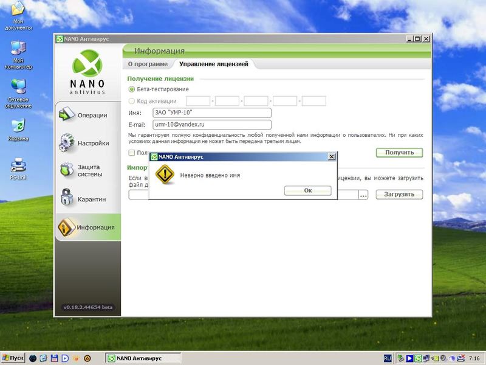The width and height of the screenshot is (486, 365).
Task: Click the Загрузить button
Action: tap(399, 195)
